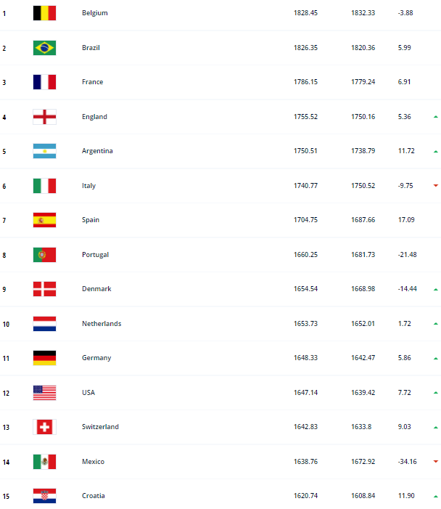Click the England flag icon
The width and height of the screenshot is (441, 509).
[x=44, y=117]
